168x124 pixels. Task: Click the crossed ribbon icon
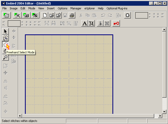pos(107,23)
